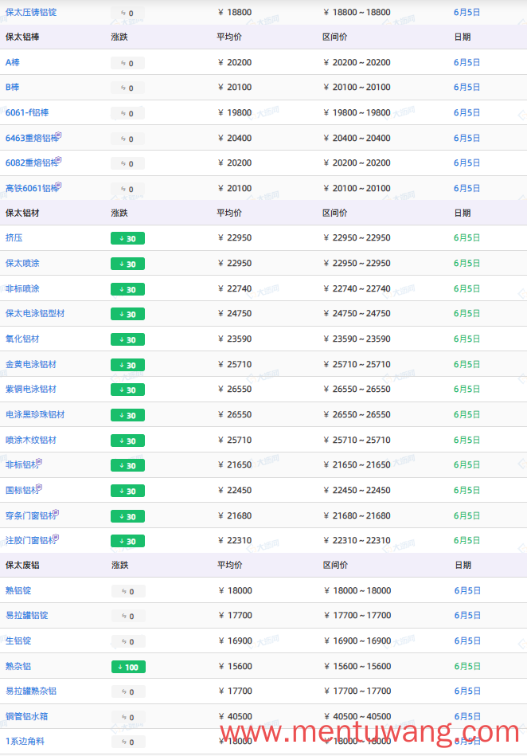Click the badge icon beside 高铁6061铝棒

pyautogui.click(x=58, y=185)
